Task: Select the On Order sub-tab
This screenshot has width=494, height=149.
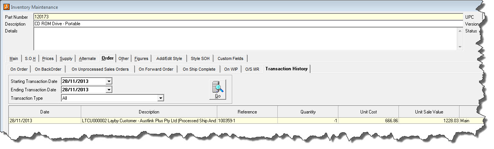Action: click(x=19, y=69)
